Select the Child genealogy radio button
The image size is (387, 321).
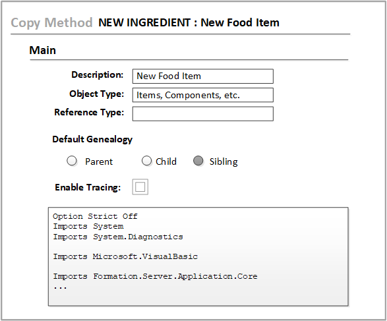coord(146,161)
